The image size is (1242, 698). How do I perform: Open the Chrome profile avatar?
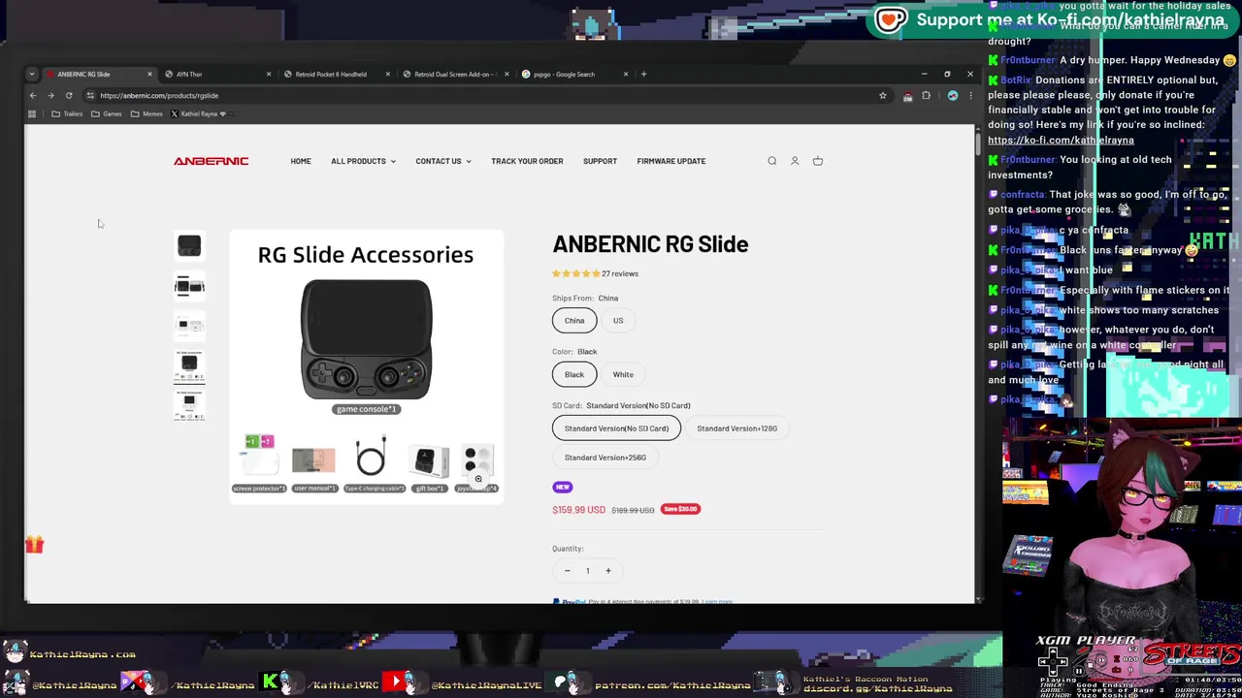[953, 95]
